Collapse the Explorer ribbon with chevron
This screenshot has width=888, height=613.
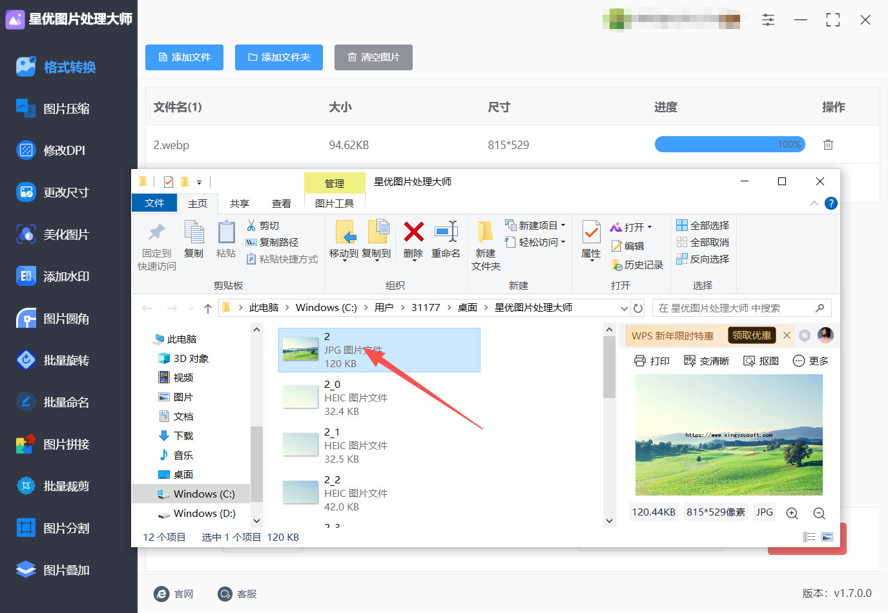[x=814, y=203]
